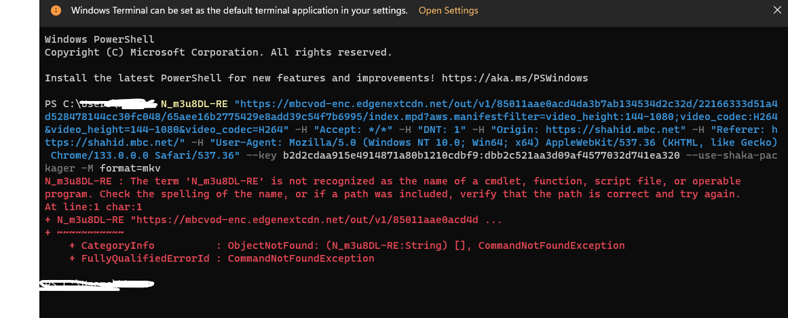Open the https://aka.ms/PSWindows link
Screen dimensions: 788x318
coord(514,78)
